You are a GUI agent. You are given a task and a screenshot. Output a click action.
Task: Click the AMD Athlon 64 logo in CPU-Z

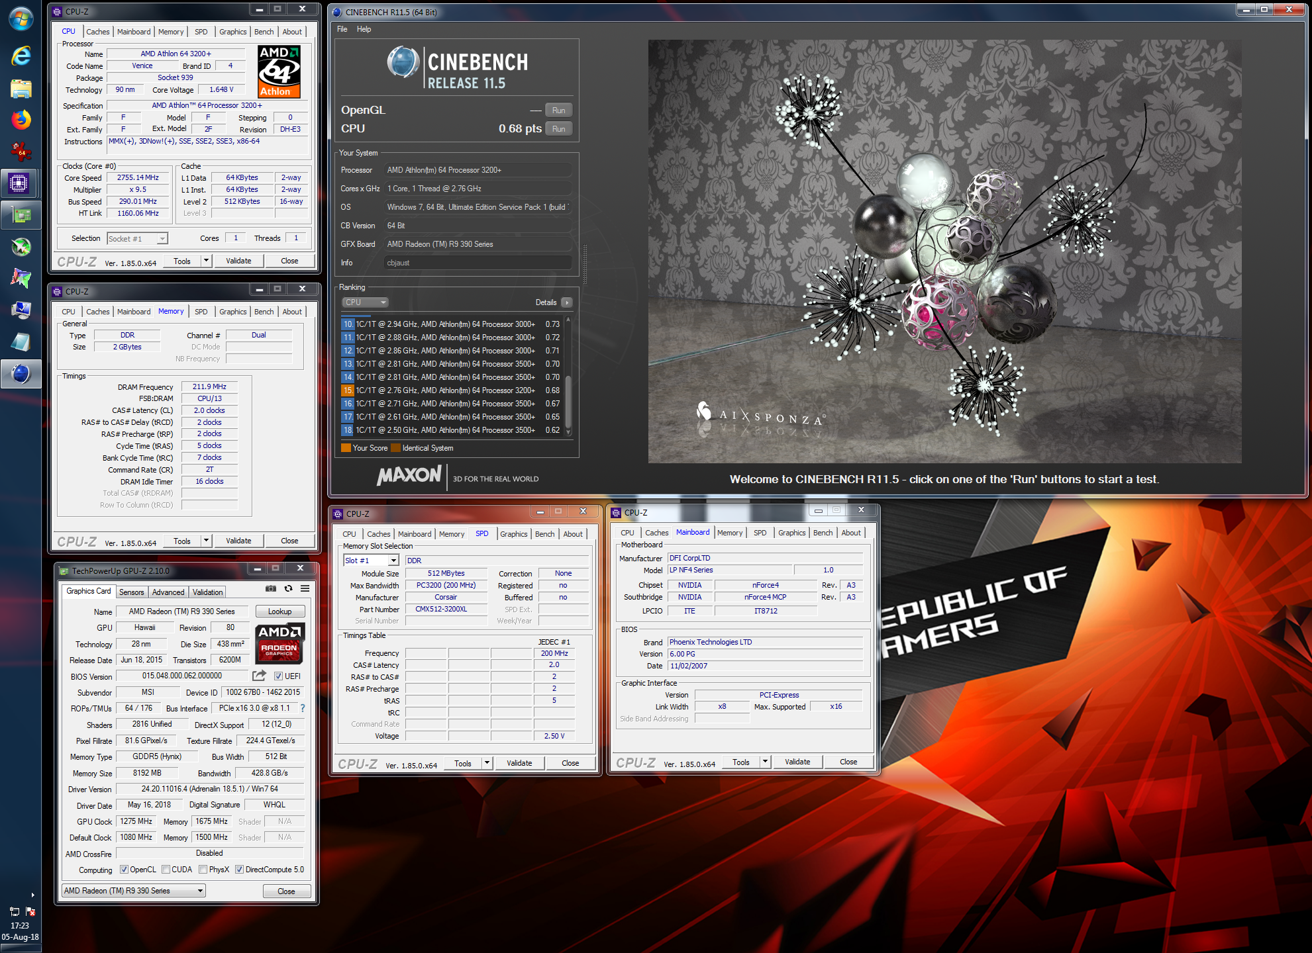click(x=279, y=71)
